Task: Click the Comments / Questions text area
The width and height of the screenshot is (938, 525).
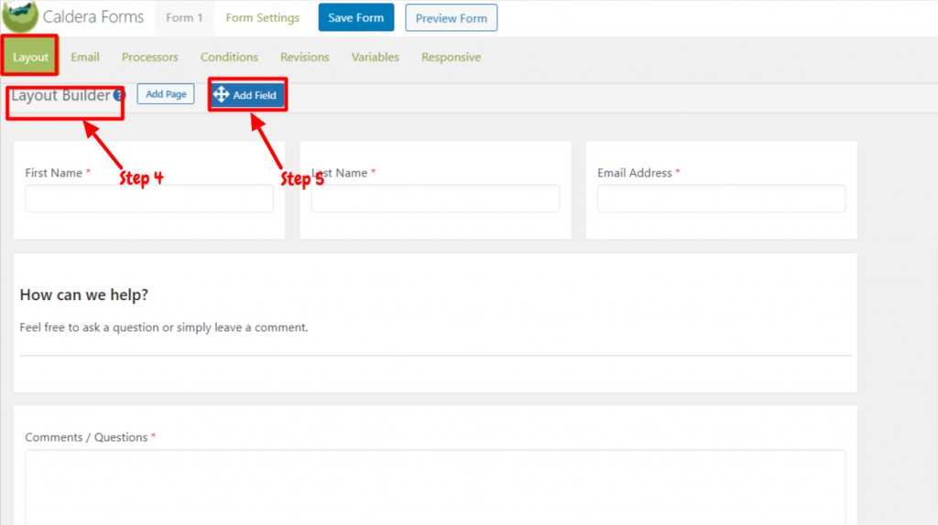Action: 435,487
